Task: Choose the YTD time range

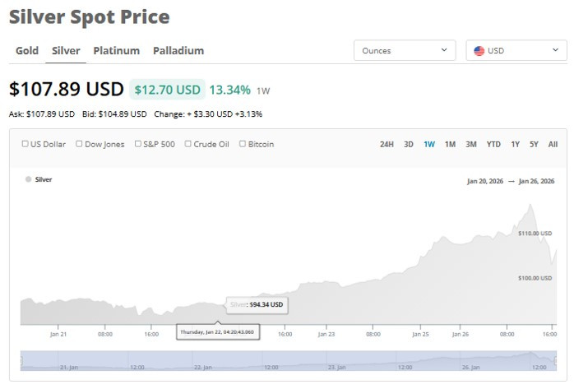Action: [x=493, y=145]
